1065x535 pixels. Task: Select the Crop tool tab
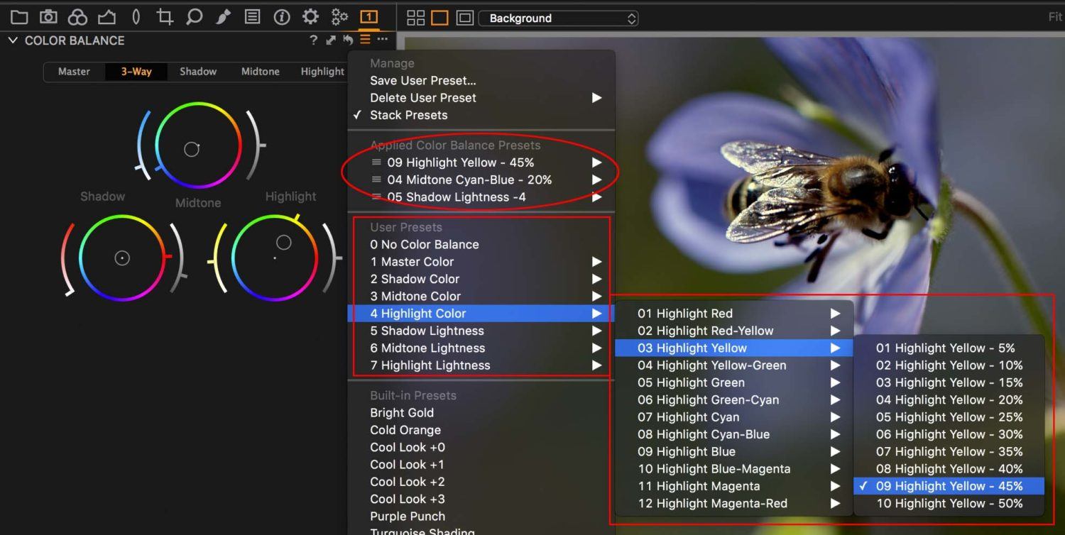pos(164,17)
